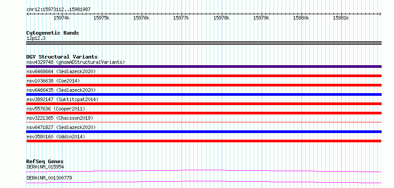The width and height of the screenshot is (394, 188).
Task: Click the red esv3580160 variant bar
Action: click(x=204, y=141)
